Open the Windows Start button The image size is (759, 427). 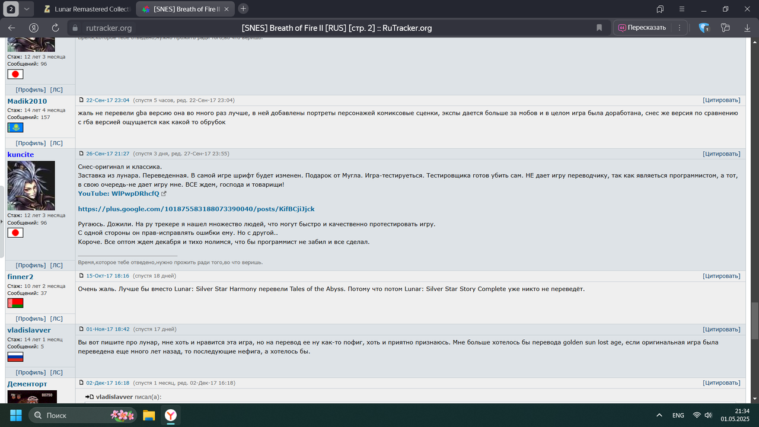(15, 415)
